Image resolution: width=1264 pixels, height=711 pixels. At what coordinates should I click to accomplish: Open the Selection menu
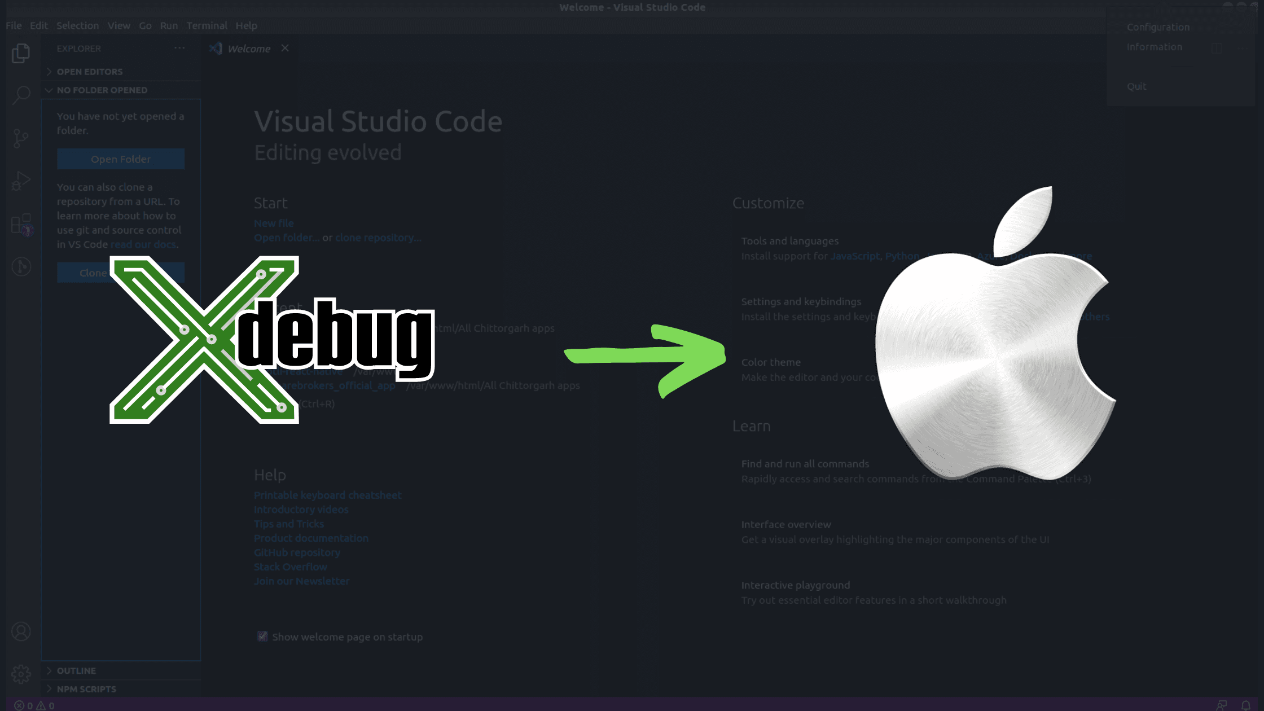tap(77, 25)
